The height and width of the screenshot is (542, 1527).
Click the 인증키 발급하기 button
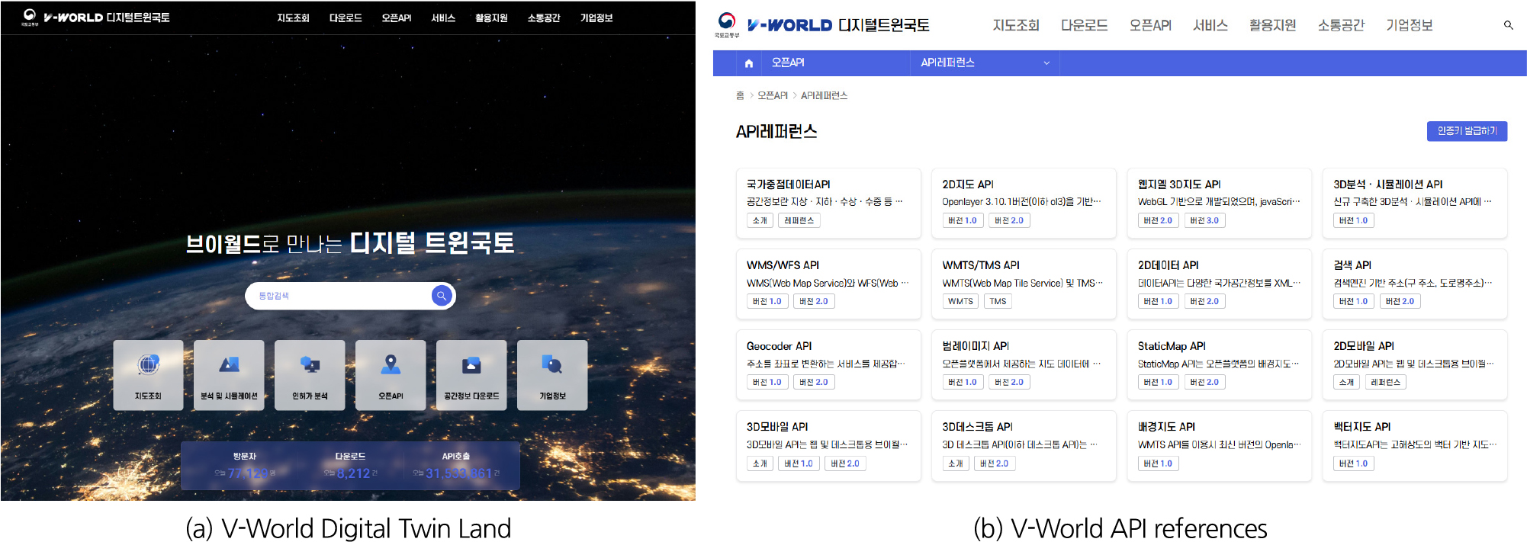pos(1467,131)
